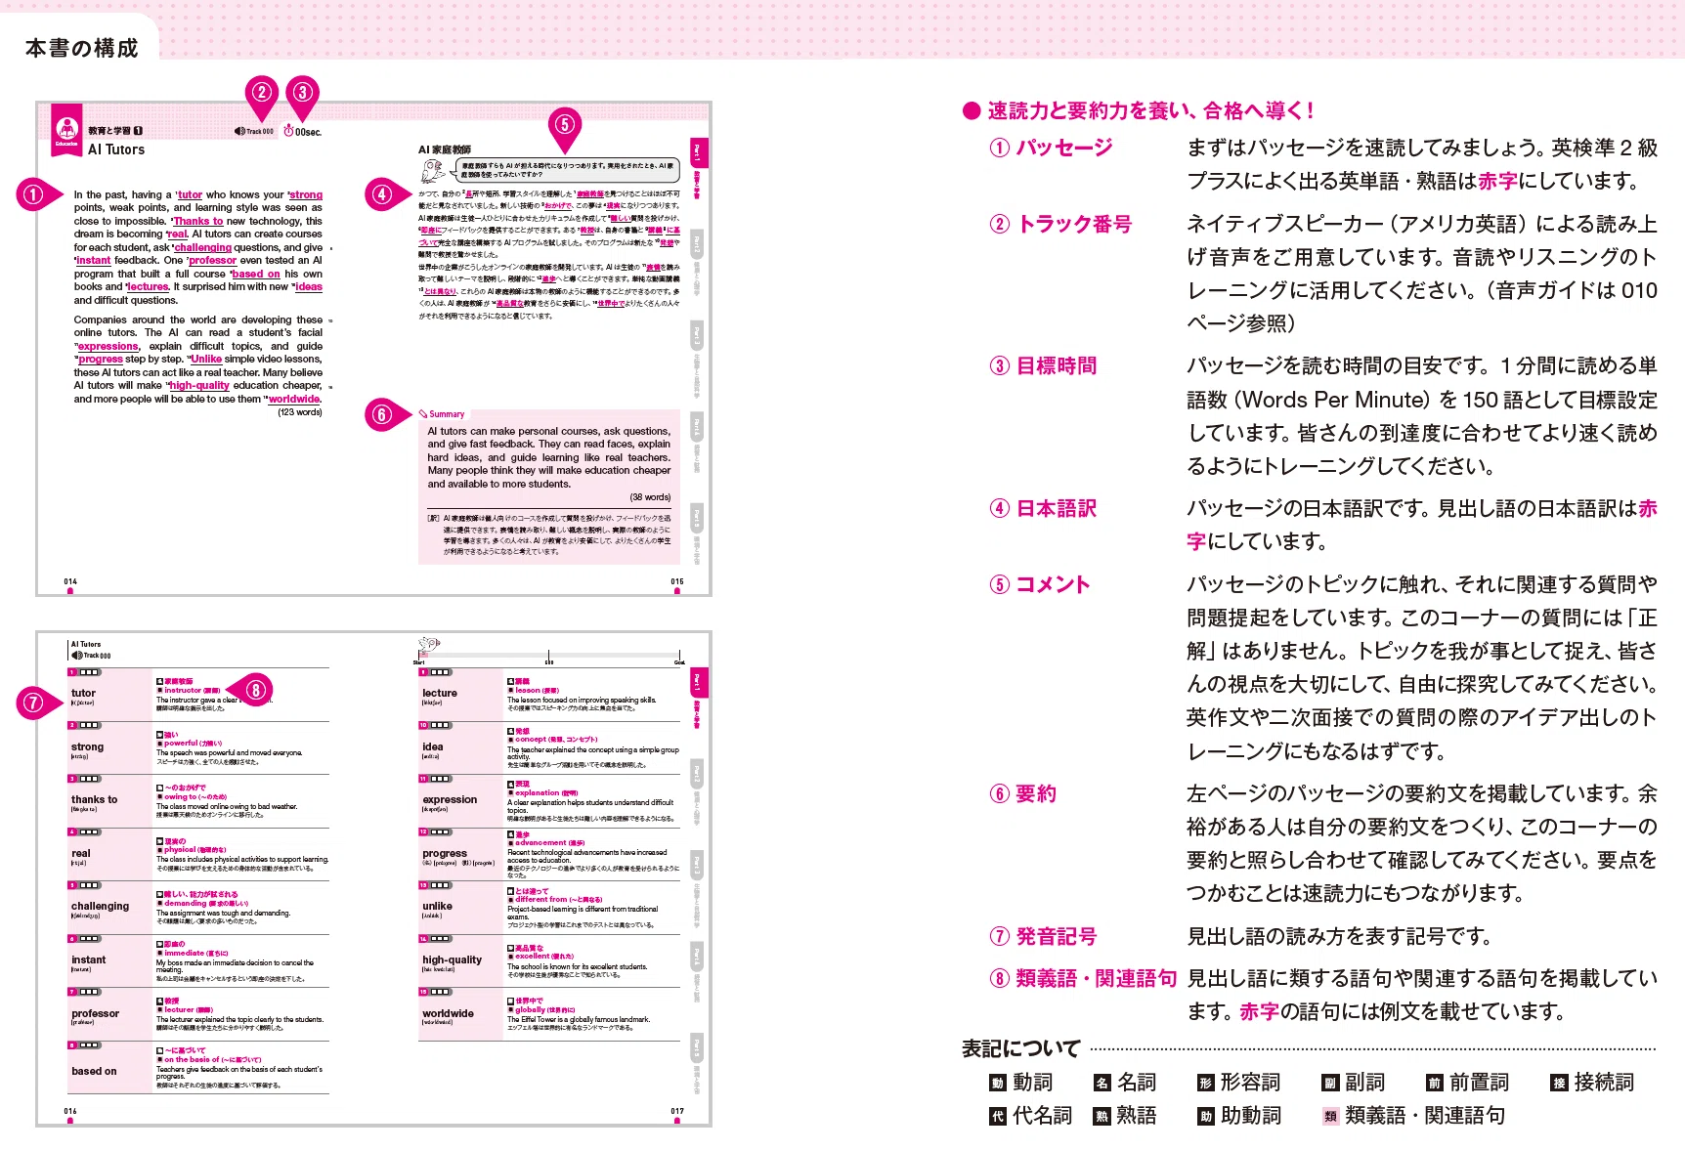
Task: Click the '③ 目標時間' heading
Action: click(x=1043, y=366)
